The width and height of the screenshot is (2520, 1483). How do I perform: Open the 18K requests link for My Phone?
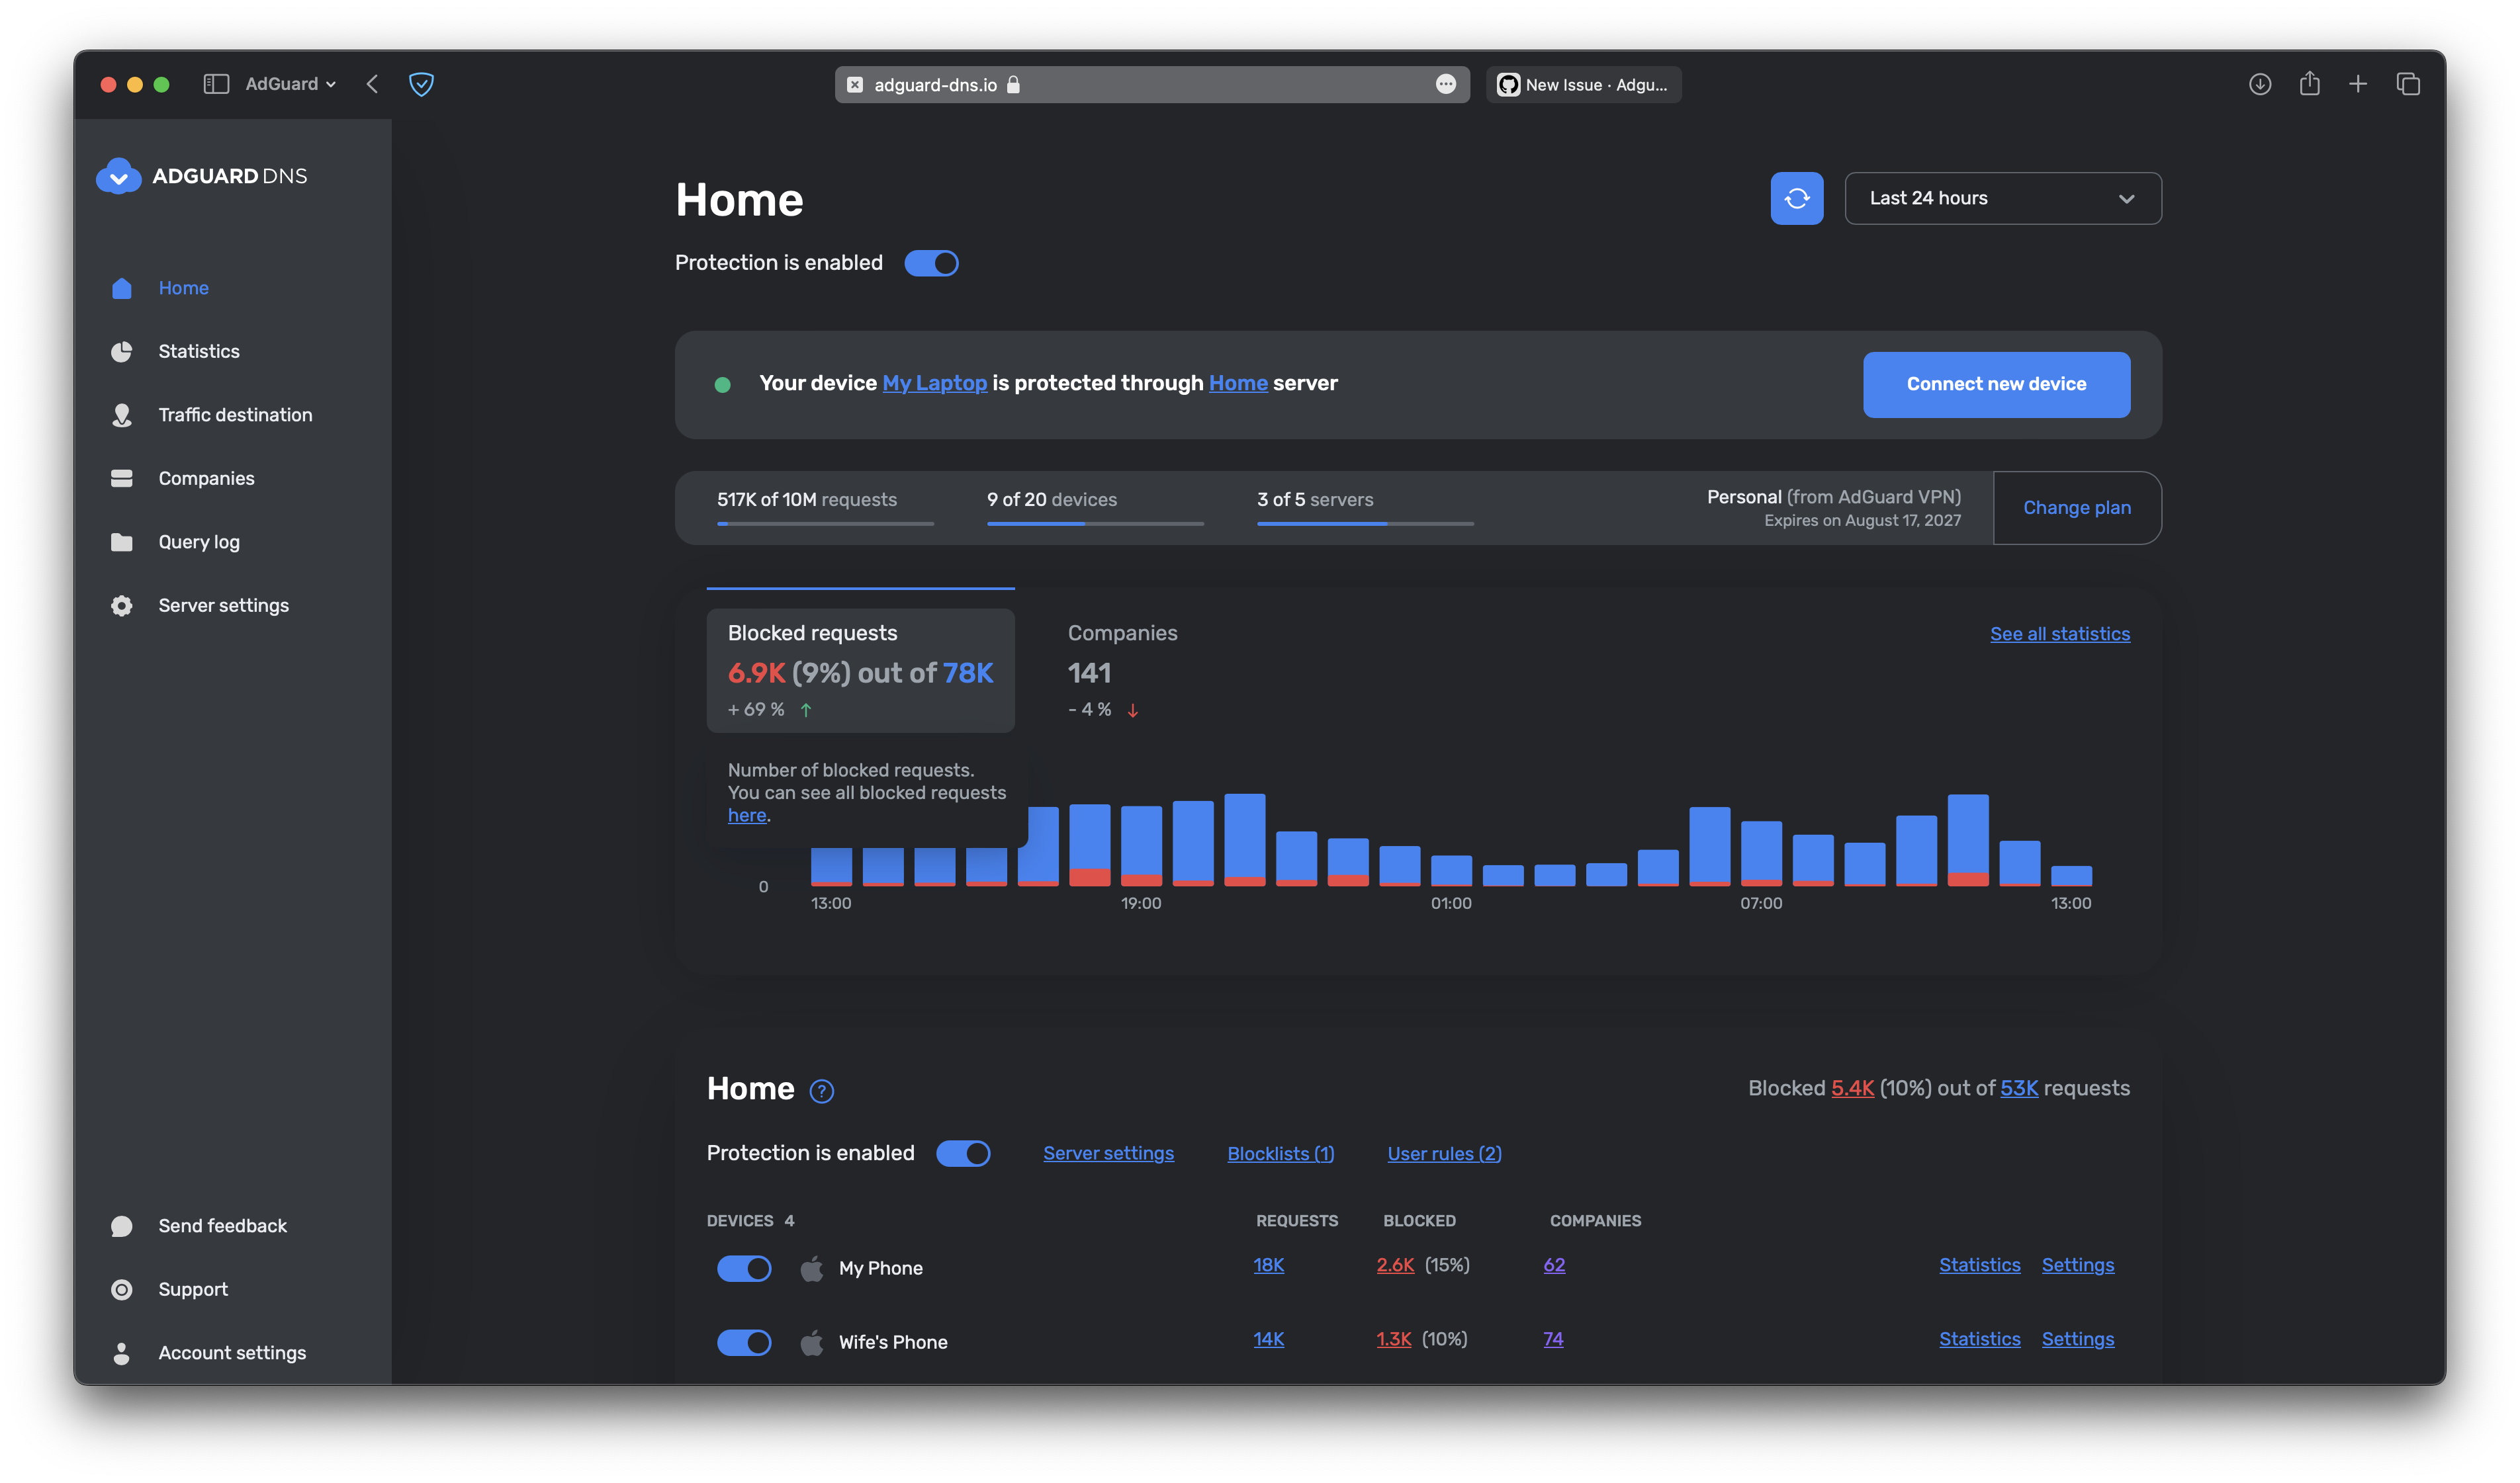[1268, 1265]
